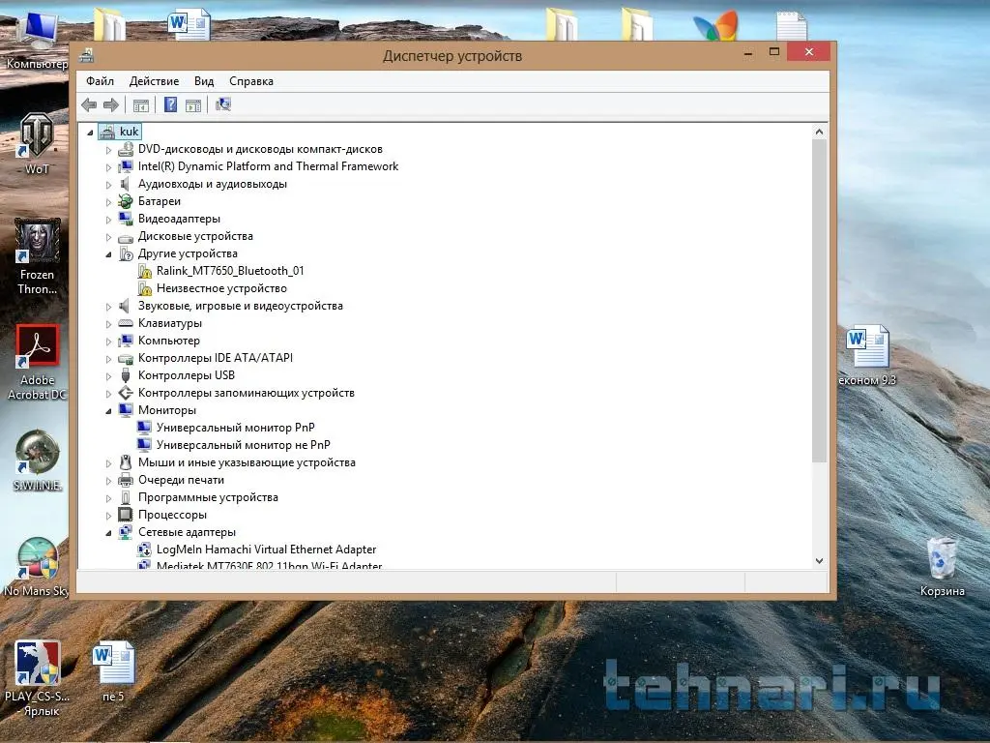Select the No Mans Sky desktop shortcut
This screenshot has width=990, height=743.
tap(37, 567)
